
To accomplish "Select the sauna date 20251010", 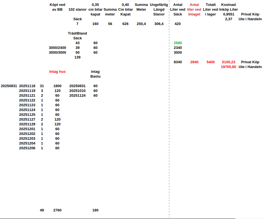I will point(77,91).
